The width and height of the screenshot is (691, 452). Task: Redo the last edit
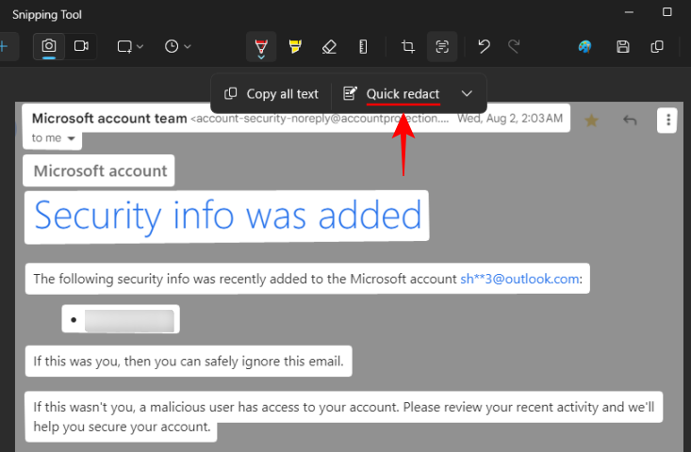click(514, 46)
